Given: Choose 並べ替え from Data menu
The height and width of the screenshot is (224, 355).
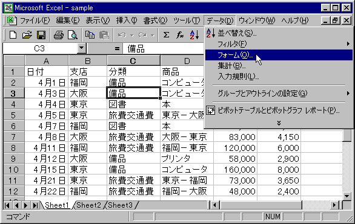Looking at the screenshot, I should pos(279,33).
